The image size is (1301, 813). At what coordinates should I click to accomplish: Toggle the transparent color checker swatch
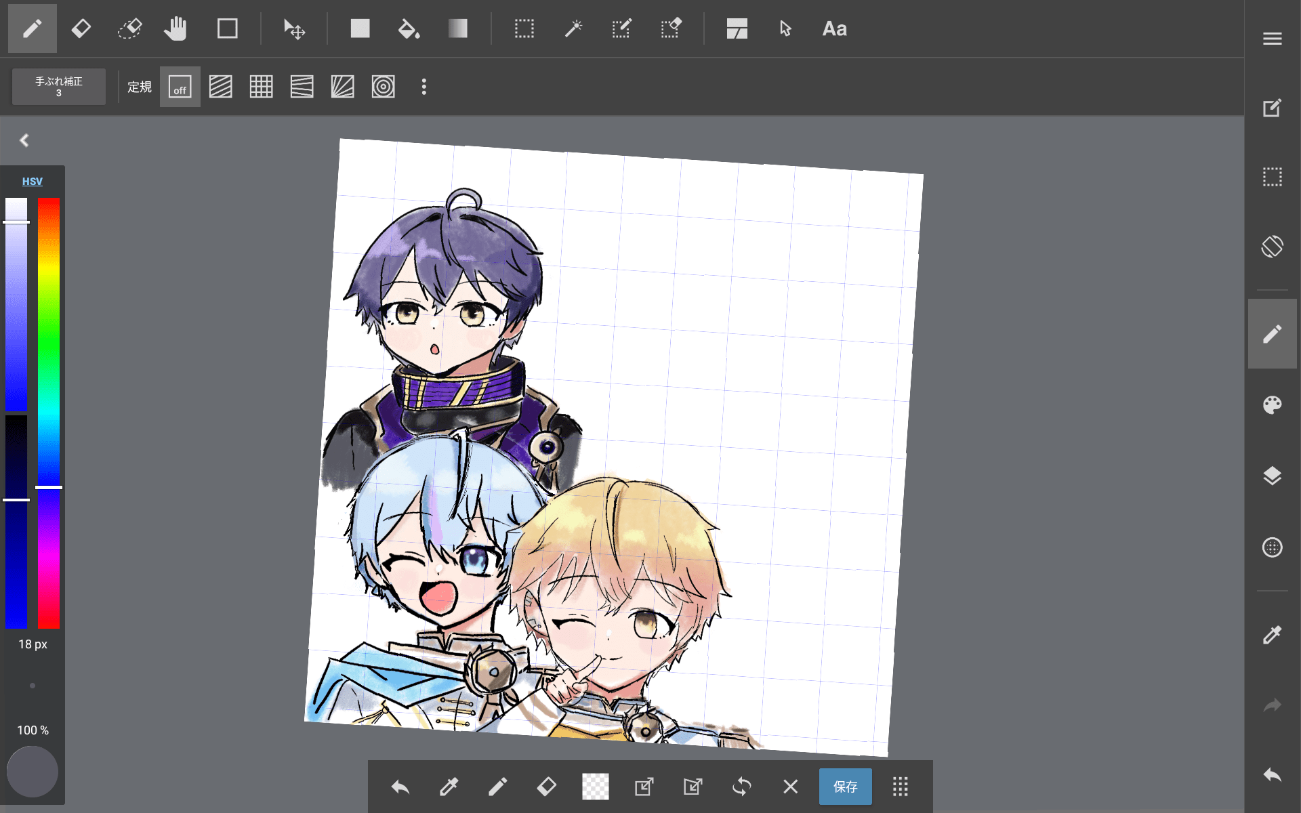[x=595, y=787]
